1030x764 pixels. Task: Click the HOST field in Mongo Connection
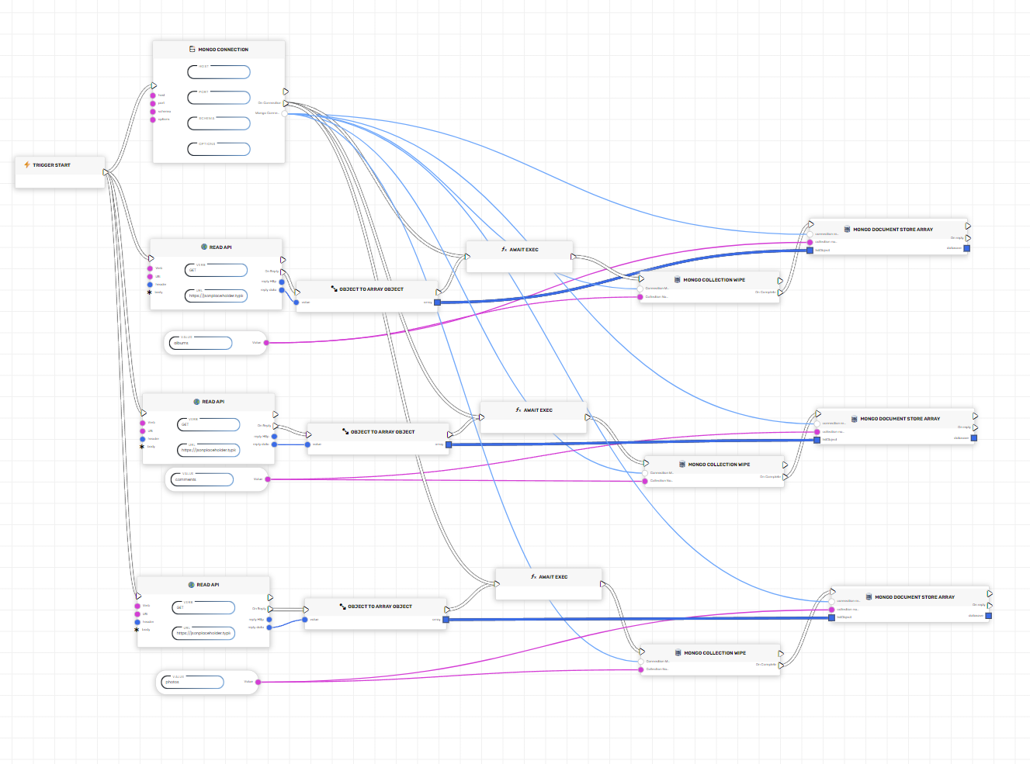coord(220,72)
